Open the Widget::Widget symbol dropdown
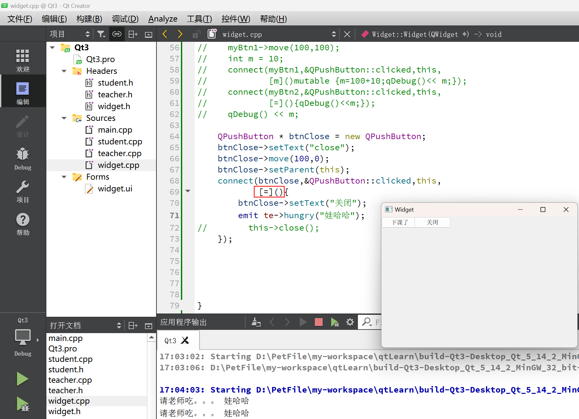This screenshot has width=579, height=419. (x=436, y=34)
